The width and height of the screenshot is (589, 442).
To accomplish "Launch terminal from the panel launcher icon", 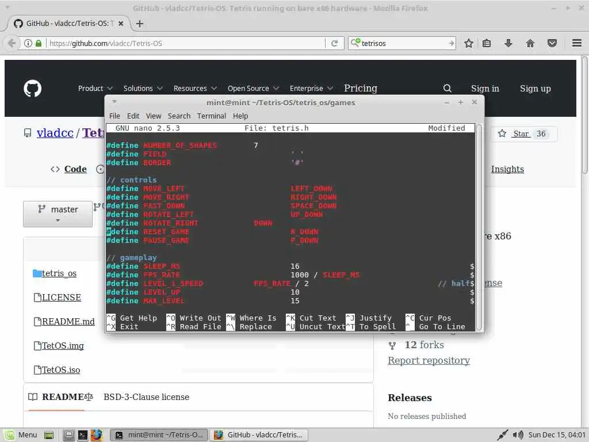I will pyautogui.click(x=82, y=435).
